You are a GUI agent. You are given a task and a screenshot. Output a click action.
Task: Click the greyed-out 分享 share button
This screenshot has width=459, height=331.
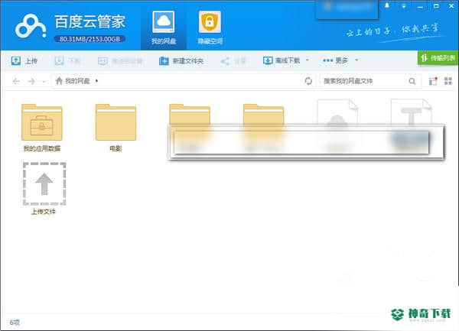[233, 61]
